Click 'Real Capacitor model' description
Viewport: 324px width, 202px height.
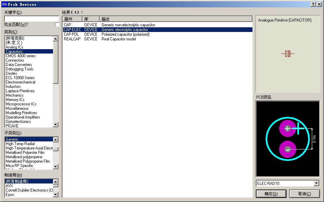point(118,39)
